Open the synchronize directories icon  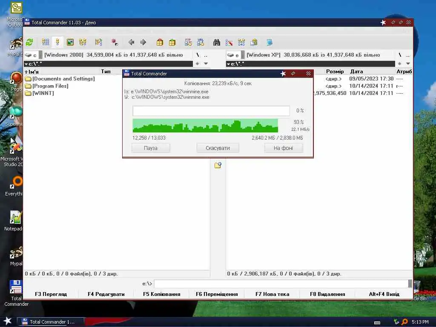241,42
